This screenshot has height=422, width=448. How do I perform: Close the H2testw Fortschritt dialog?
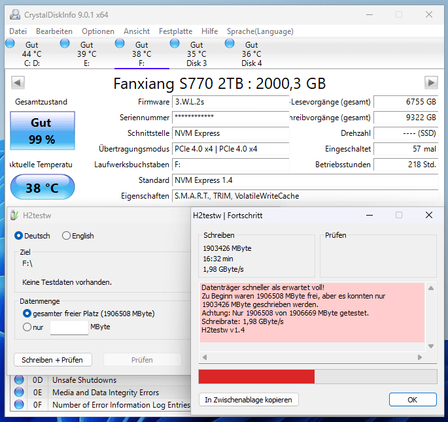pos(429,215)
